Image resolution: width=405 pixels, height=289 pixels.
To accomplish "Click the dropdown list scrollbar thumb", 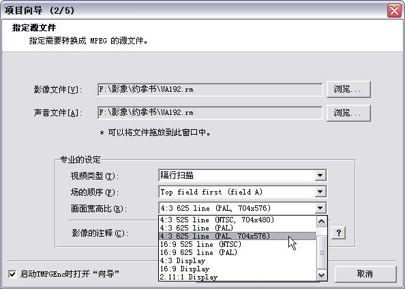I will [322, 252].
